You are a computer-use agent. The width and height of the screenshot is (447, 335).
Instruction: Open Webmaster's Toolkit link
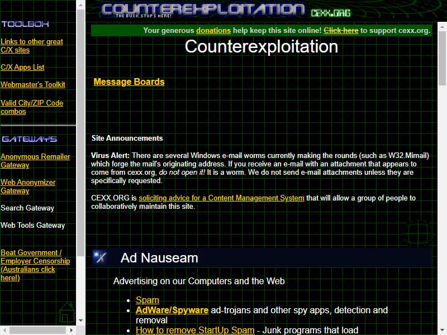(33, 85)
